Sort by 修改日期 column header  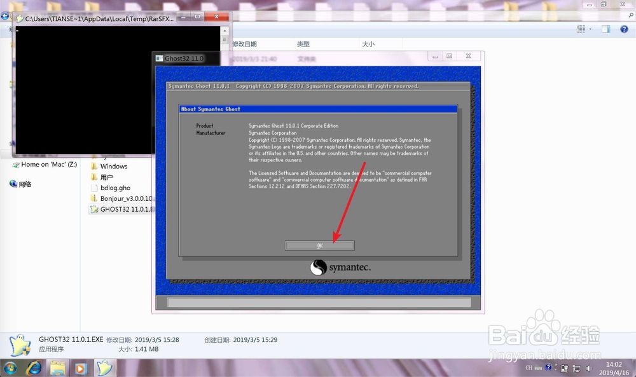click(x=244, y=45)
